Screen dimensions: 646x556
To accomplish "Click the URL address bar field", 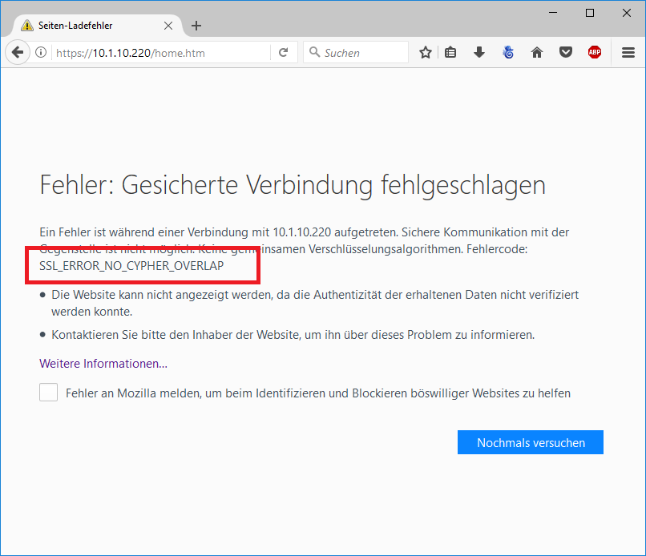I will [x=160, y=53].
